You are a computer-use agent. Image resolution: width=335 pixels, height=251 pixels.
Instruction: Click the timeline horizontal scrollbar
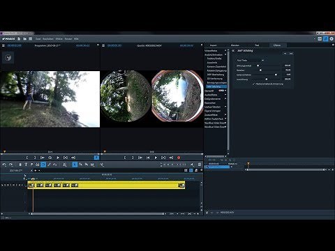click(98, 213)
